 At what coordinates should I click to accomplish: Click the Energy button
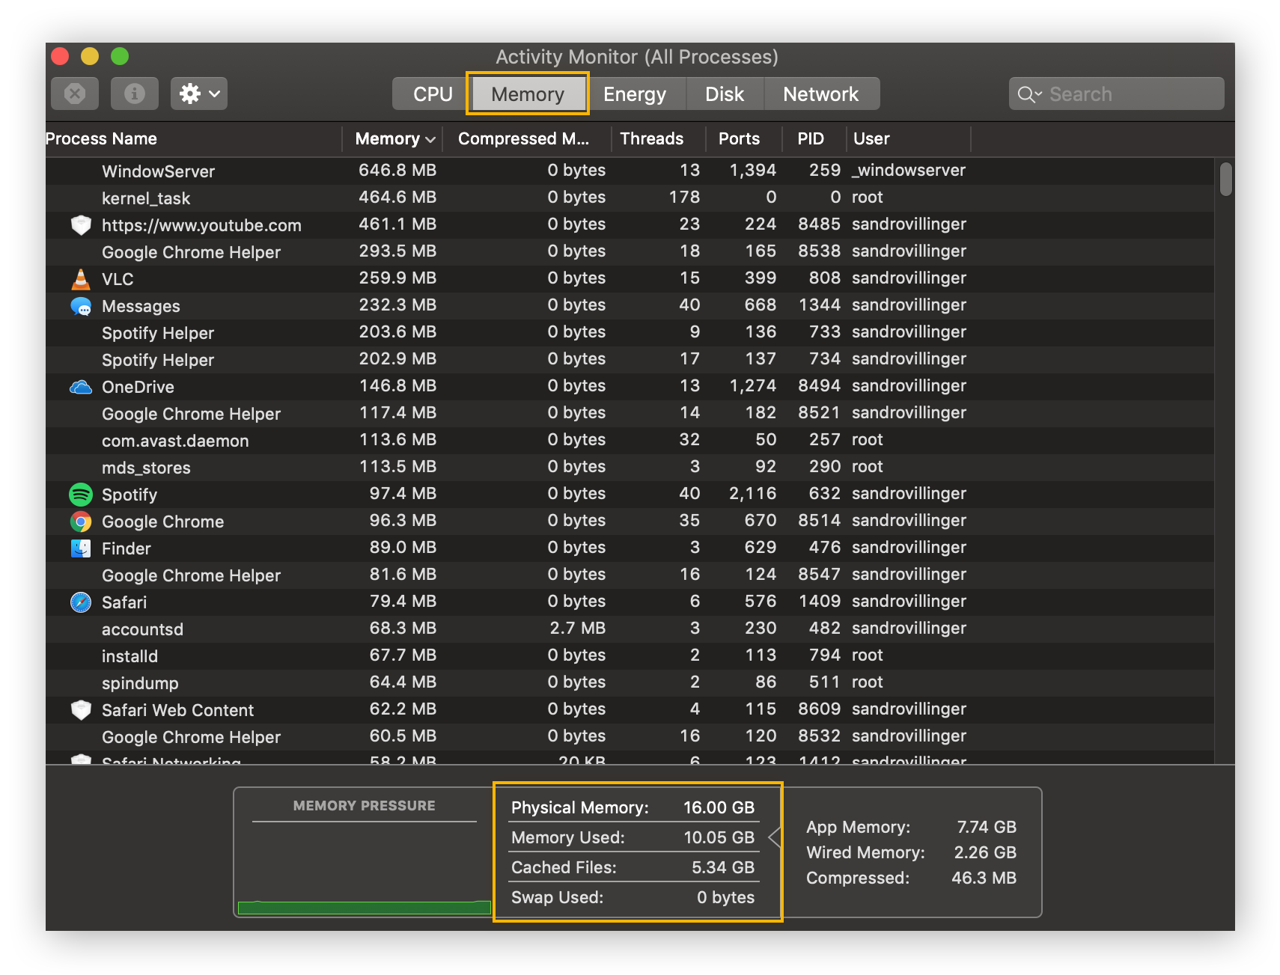click(x=636, y=93)
